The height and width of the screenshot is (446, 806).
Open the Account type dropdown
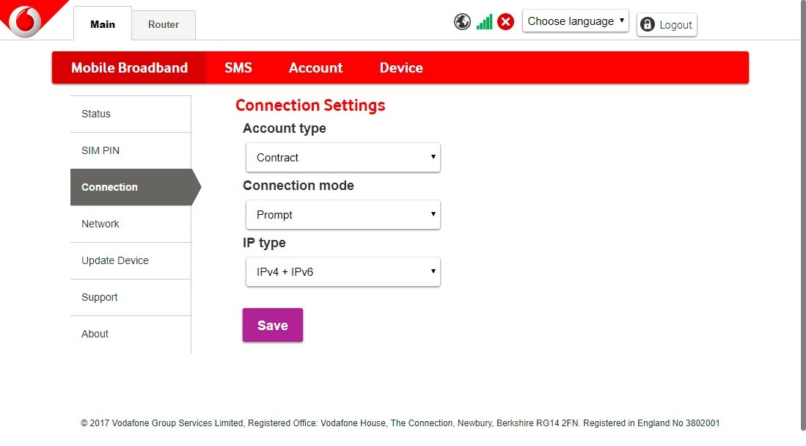click(x=342, y=158)
